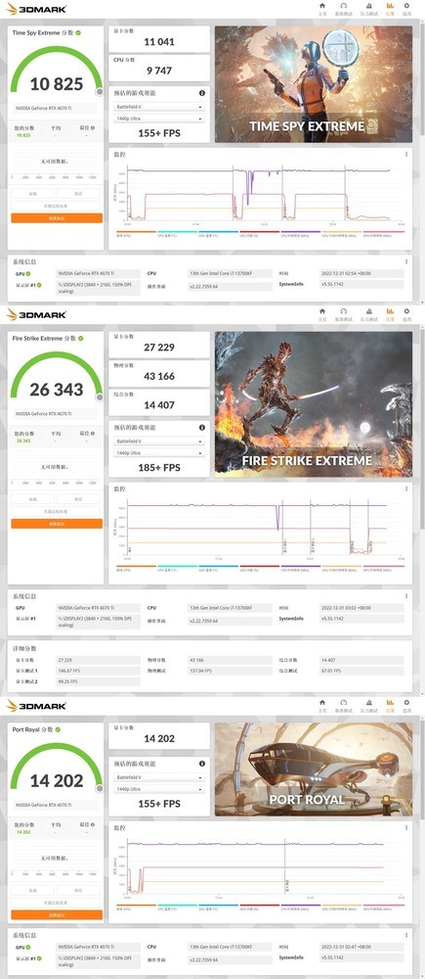
Task: Open three-dot menu of Fire Strike system info
Action: 406,595
